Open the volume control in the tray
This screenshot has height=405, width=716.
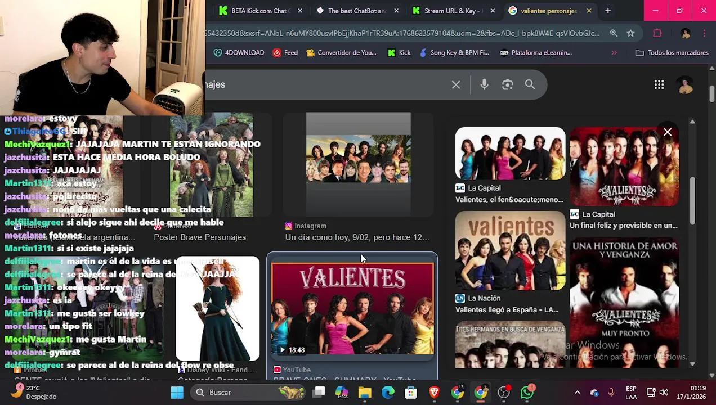(664, 393)
